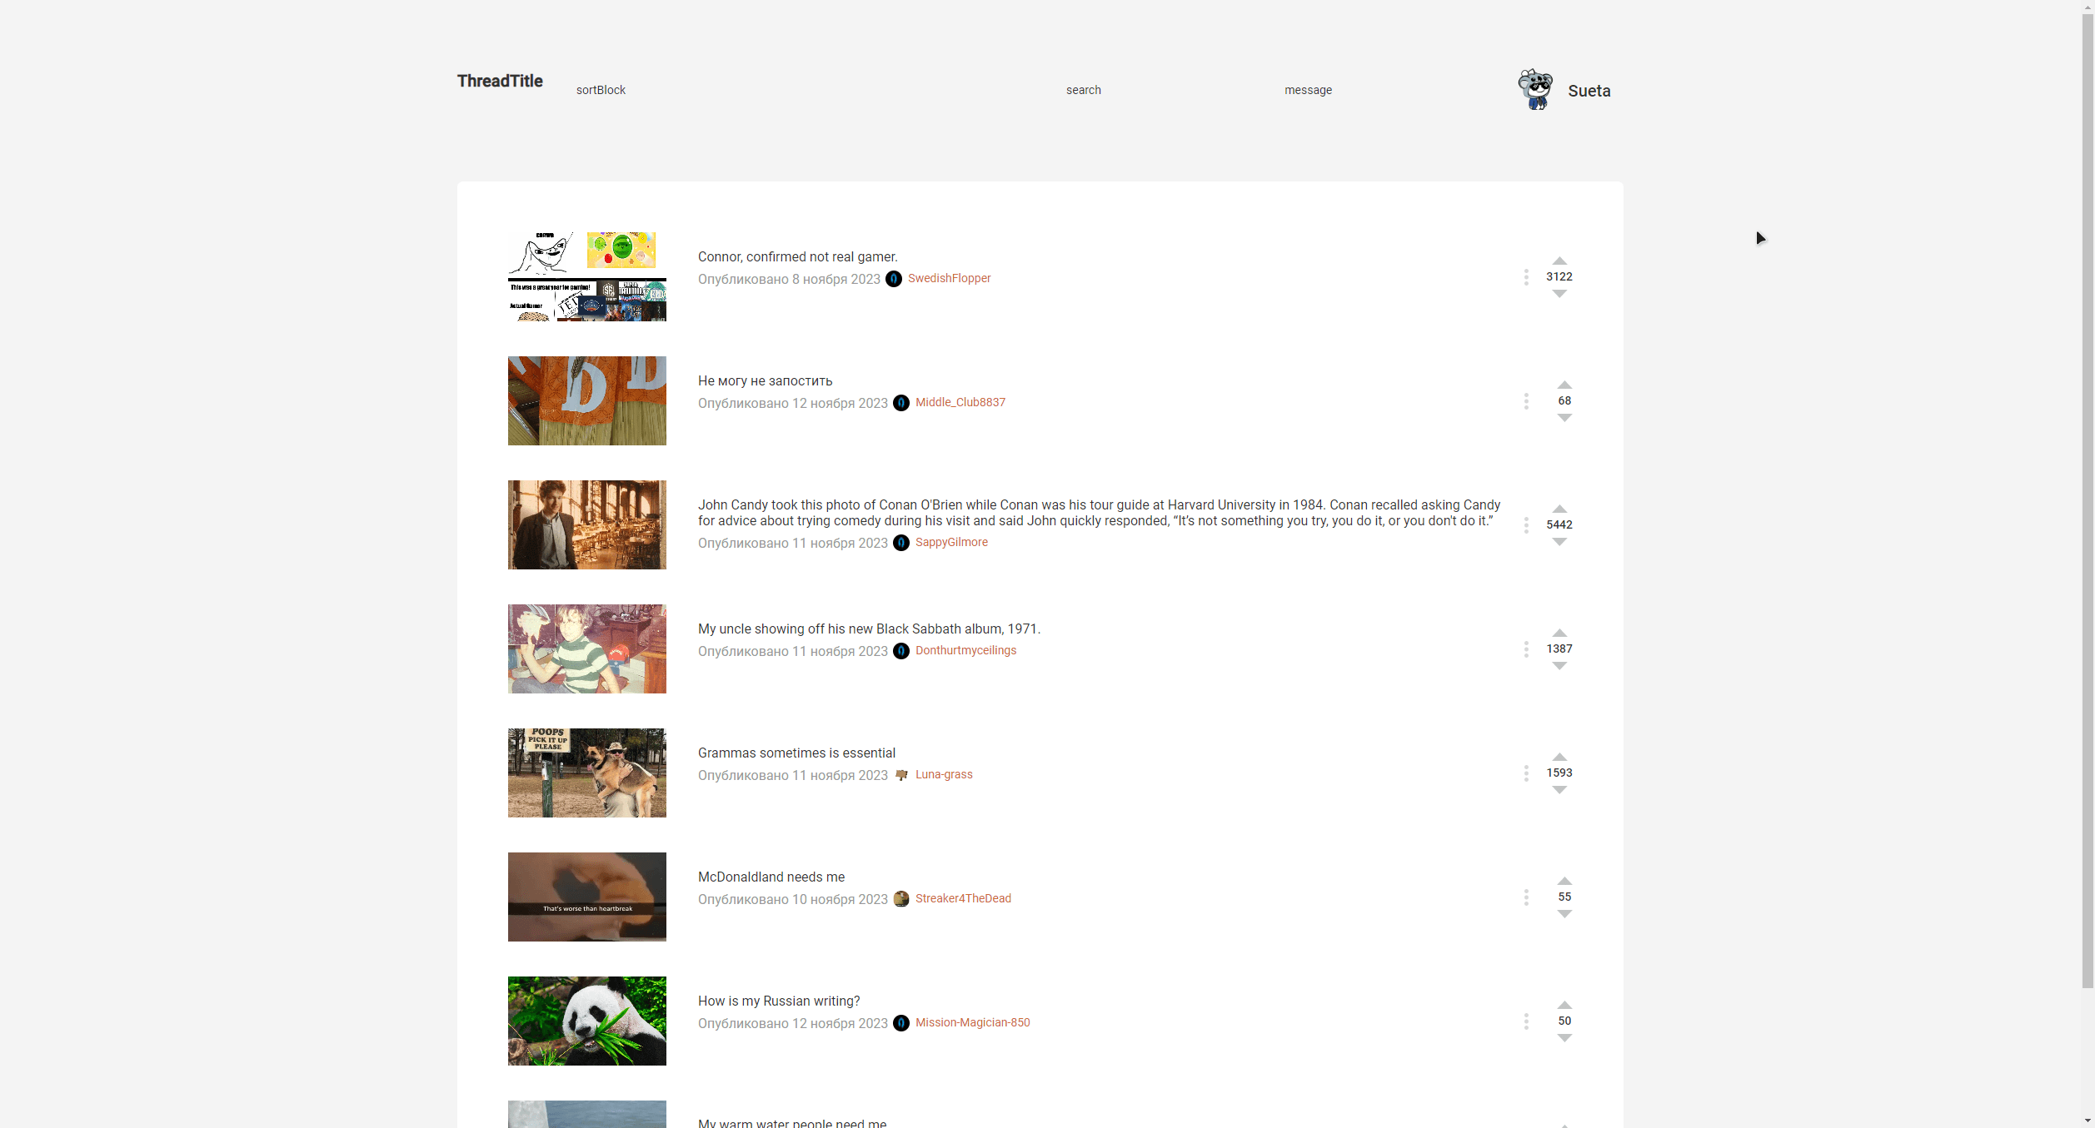Downvote the 'Не могу не запостить' post
The height and width of the screenshot is (1128, 2095).
[1564, 418]
